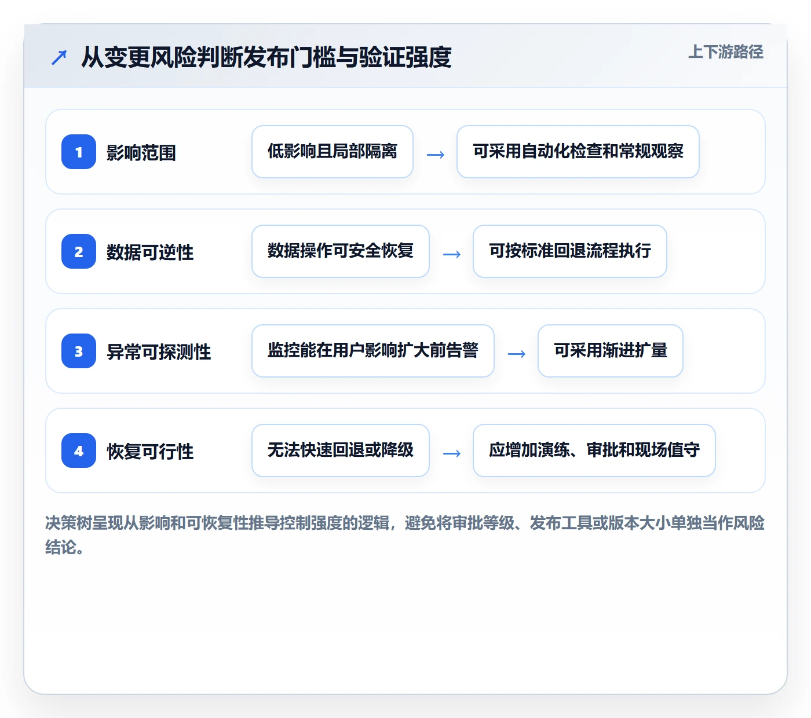The height and width of the screenshot is (718, 811).
Task: Select the number 1 badge for 影响范围
Action: [x=79, y=152]
